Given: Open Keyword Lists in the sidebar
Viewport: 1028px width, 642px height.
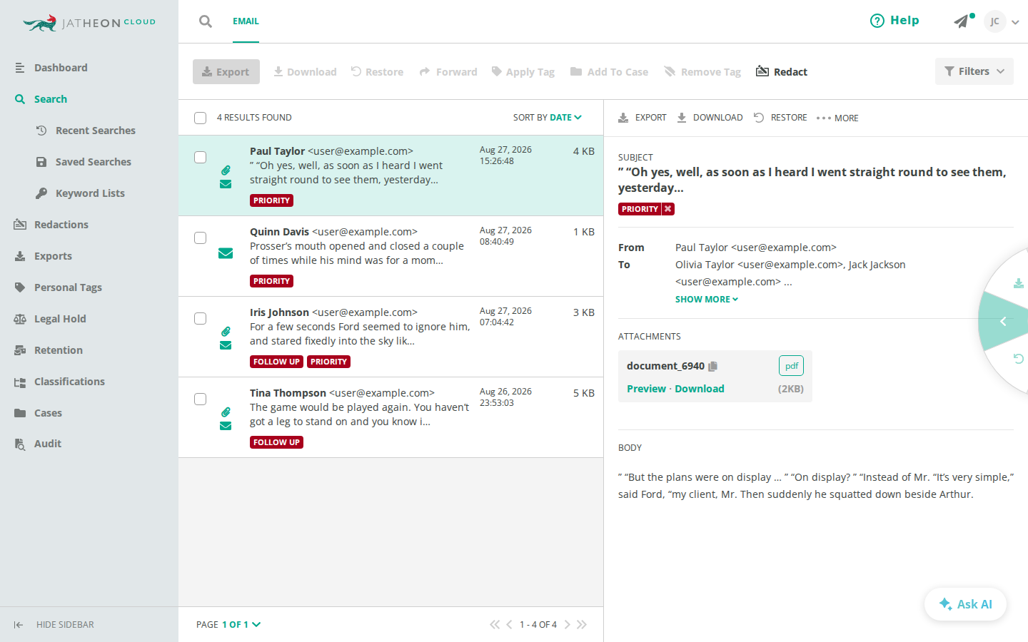Looking at the screenshot, I should point(89,193).
